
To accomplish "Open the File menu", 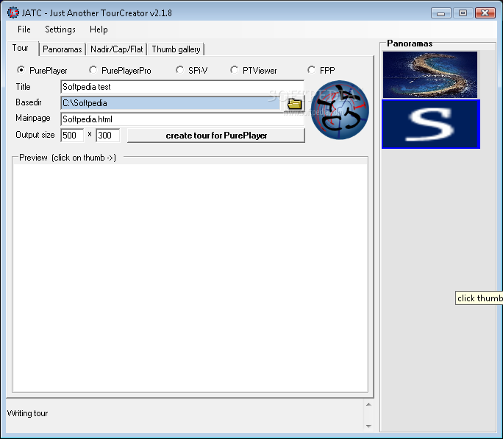I will 24,29.
